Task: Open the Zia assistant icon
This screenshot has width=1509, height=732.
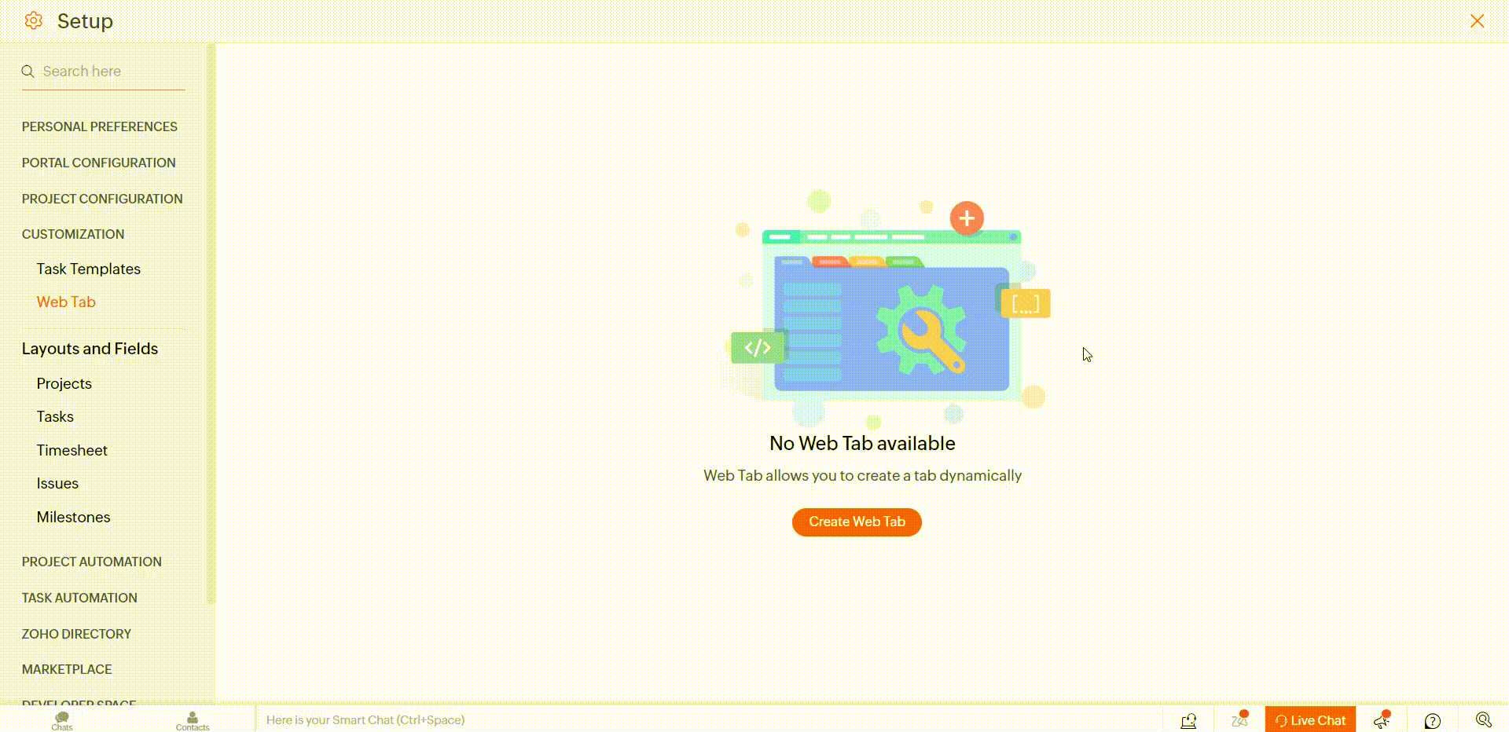Action: click(x=1239, y=719)
